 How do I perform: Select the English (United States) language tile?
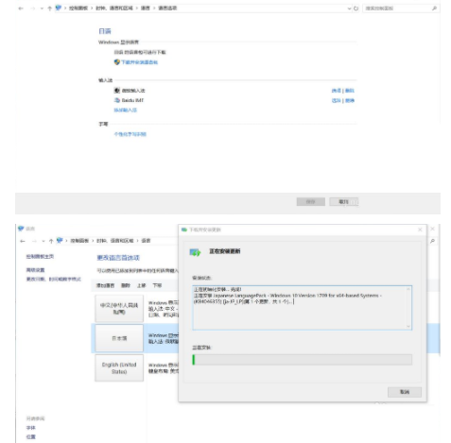(119, 367)
